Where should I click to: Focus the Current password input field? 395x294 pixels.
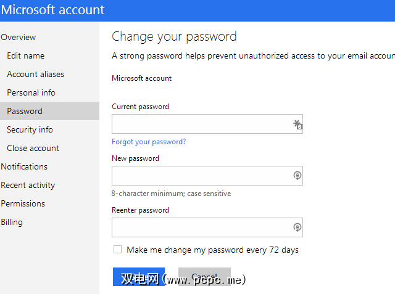tap(201, 124)
